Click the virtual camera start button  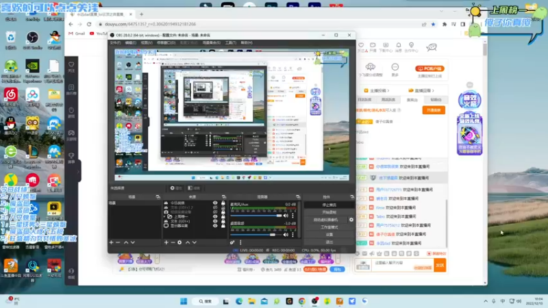tap(326, 220)
